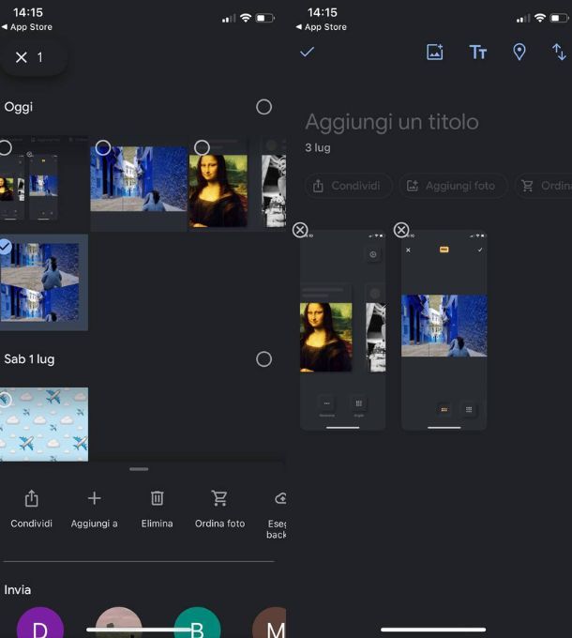Open the airplanes and clouds thumbnail
The image size is (572, 638).
point(44,424)
